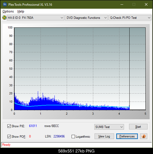
Task: Open the Help menu
Action: coord(21,11)
